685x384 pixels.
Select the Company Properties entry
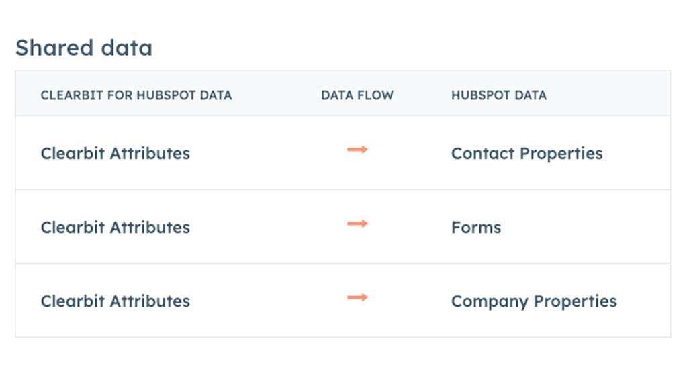533,301
